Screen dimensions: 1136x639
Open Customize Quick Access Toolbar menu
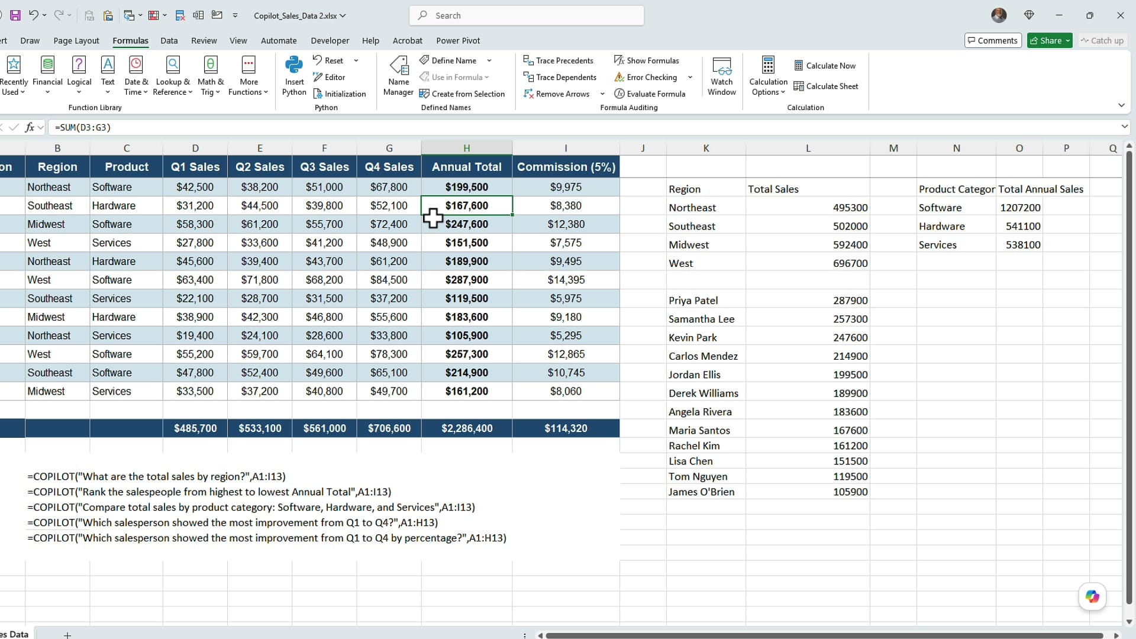(235, 15)
